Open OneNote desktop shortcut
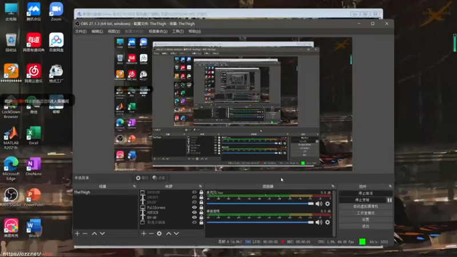Viewport: 457px width, 257px height. pyautogui.click(x=34, y=167)
